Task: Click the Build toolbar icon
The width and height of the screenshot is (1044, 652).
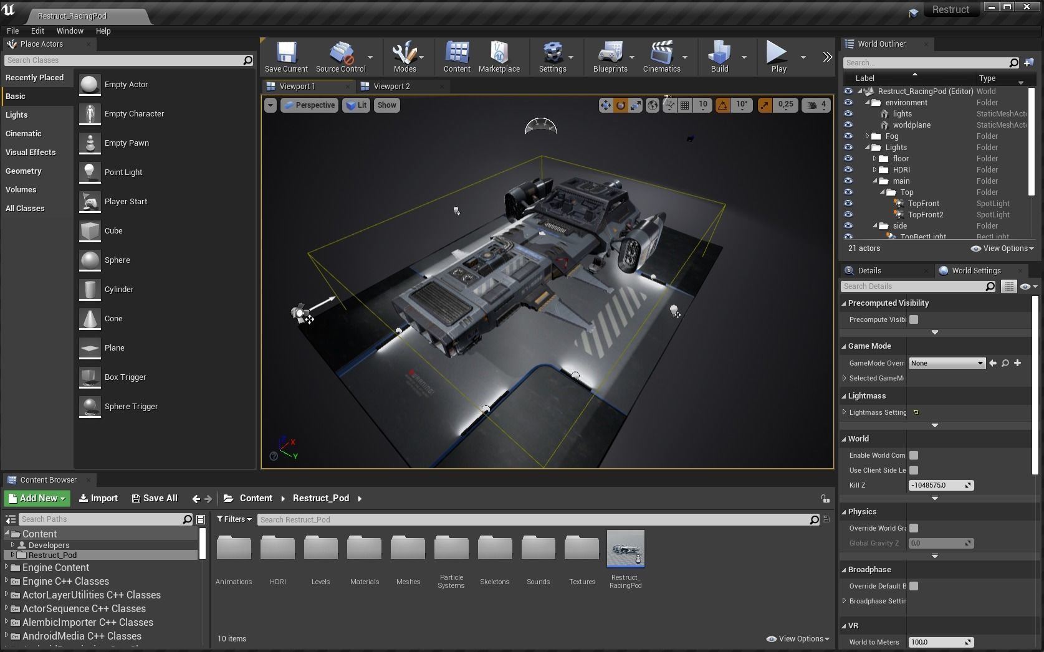Action: (x=720, y=57)
